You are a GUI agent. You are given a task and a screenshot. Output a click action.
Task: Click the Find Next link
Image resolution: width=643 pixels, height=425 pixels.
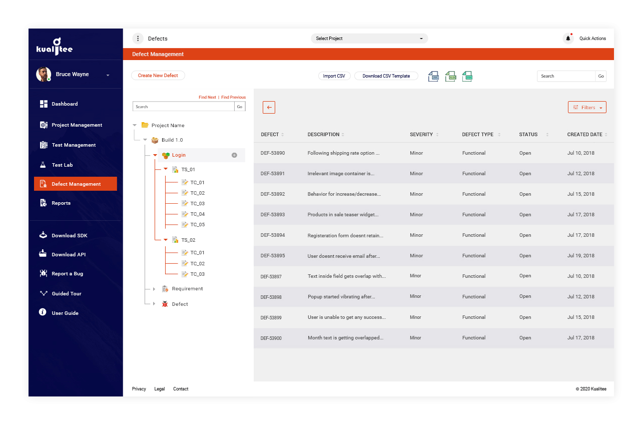(207, 97)
